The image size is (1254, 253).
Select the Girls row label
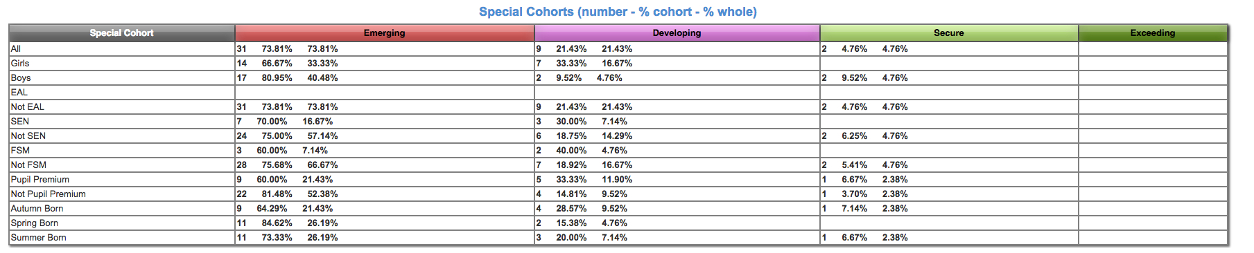(20, 64)
